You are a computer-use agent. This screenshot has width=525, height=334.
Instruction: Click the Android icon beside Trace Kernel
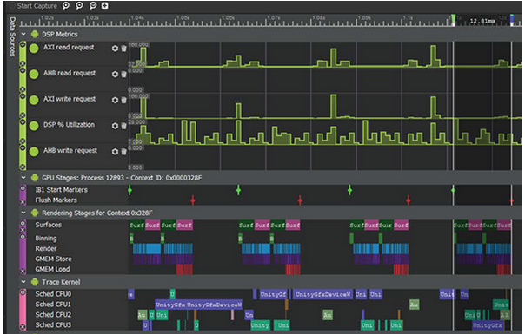pos(35,282)
